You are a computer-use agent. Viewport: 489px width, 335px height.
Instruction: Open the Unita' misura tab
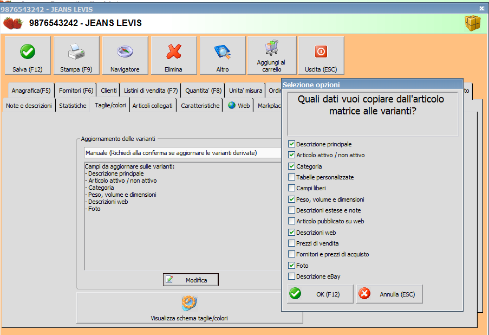click(x=245, y=91)
